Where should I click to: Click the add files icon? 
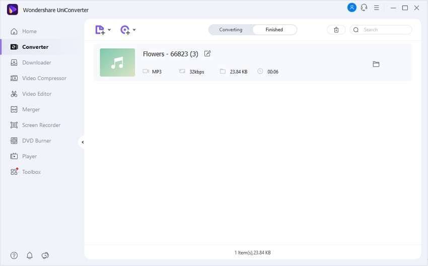click(x=100, y=30)
